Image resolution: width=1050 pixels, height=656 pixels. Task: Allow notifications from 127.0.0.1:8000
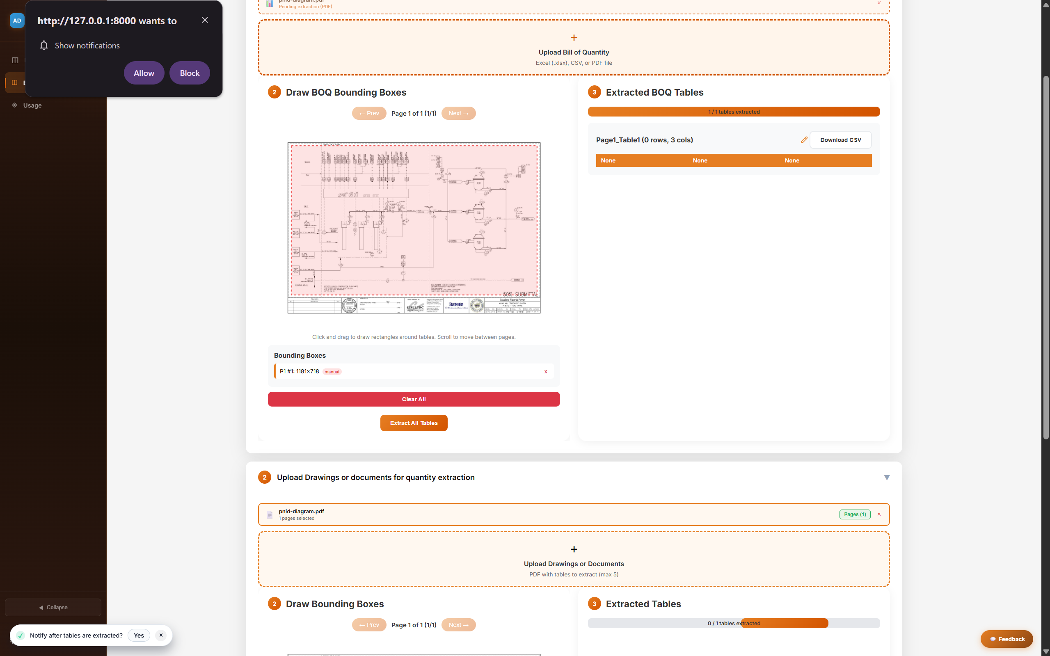tap(144, 73)
